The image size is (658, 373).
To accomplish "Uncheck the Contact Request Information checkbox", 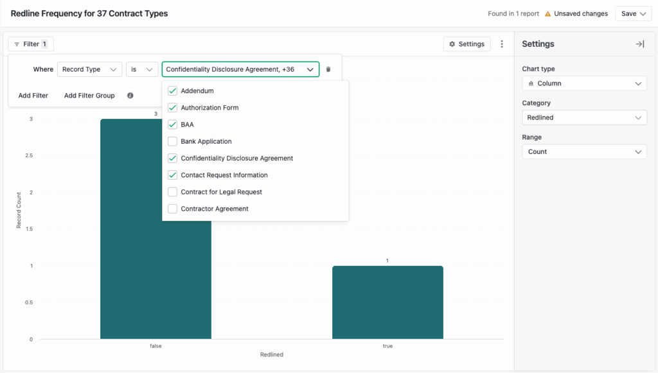I will tap(172, 175).
